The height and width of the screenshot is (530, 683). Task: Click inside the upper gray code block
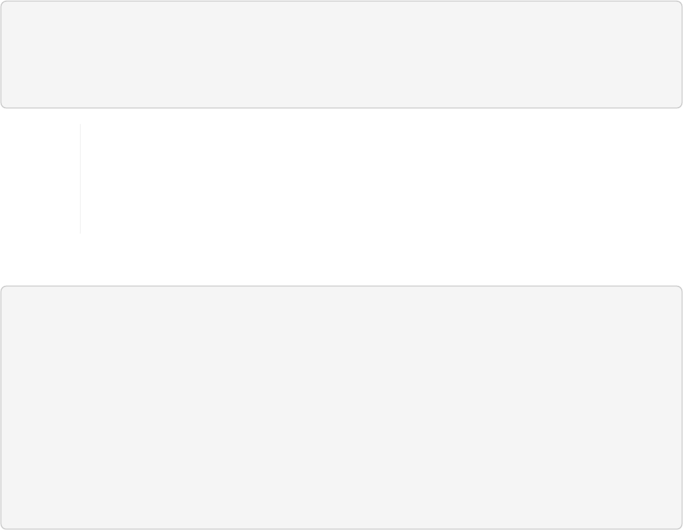pyautogui.click(x=341, y=54)
